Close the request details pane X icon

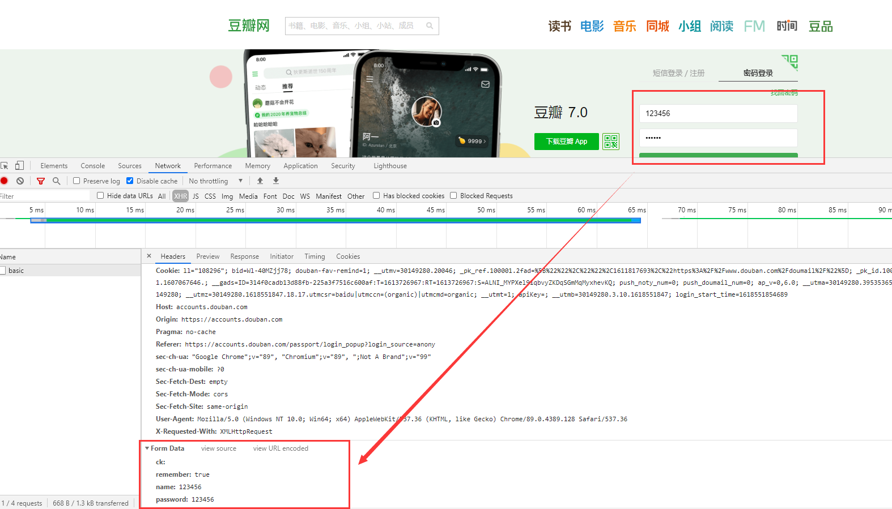coord(149,256)
